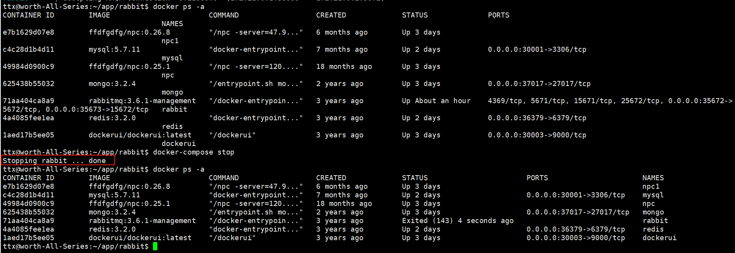This screenshot has width=735, height=253.
Task: Click the 'COMMAND' header in the first listing
Action: (x=224, y=15)
